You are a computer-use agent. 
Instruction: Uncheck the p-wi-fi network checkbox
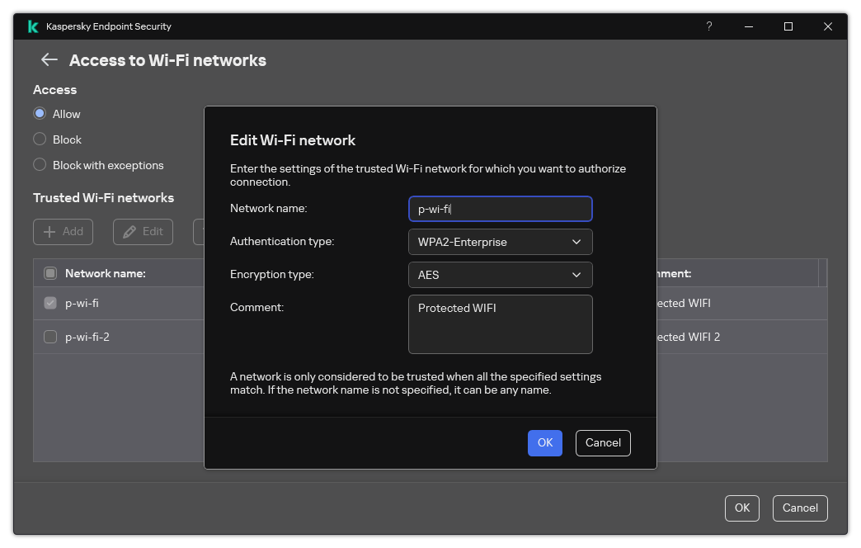coord(49,303)
